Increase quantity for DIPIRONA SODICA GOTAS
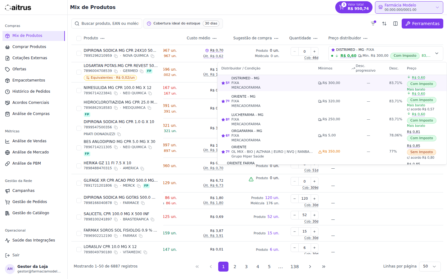This screenshot has width=447, height=279. point(314,199)
